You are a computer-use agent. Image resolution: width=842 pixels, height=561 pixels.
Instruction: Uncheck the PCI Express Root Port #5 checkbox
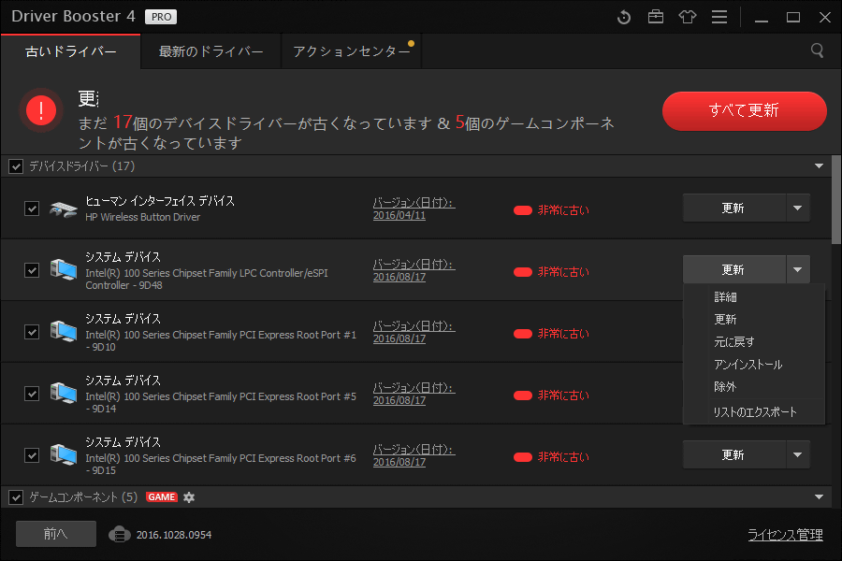[32, 394]
